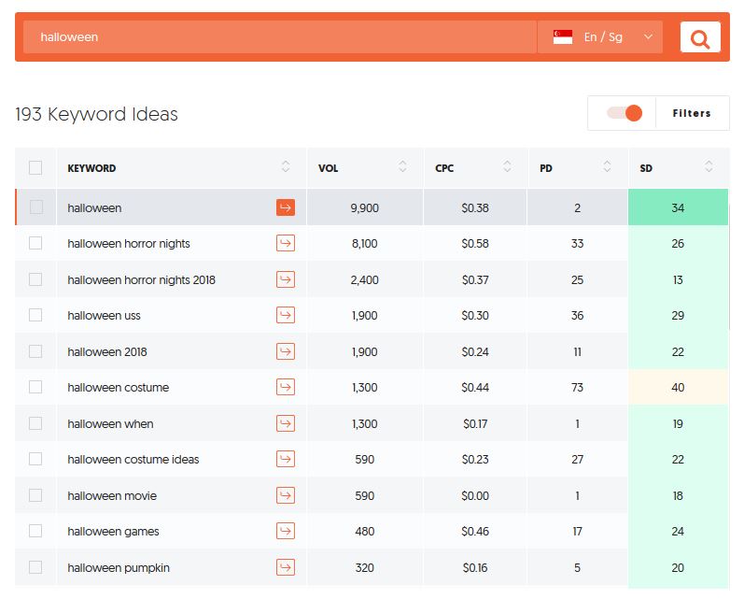Click the Singapore flag icon
Viewport: 744px width, 599px height.
click(563, 37)
